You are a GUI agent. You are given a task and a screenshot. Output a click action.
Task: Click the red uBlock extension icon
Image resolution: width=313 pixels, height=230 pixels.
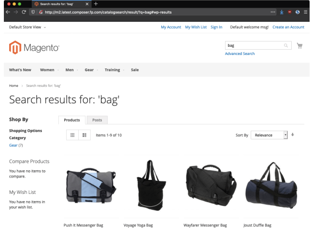[289, 12]
